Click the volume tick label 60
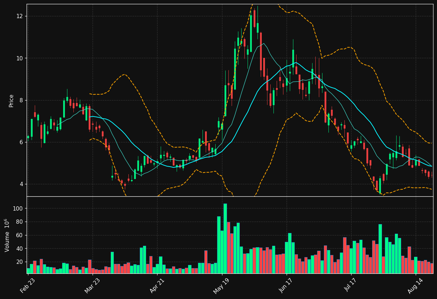 pos(19,235)
